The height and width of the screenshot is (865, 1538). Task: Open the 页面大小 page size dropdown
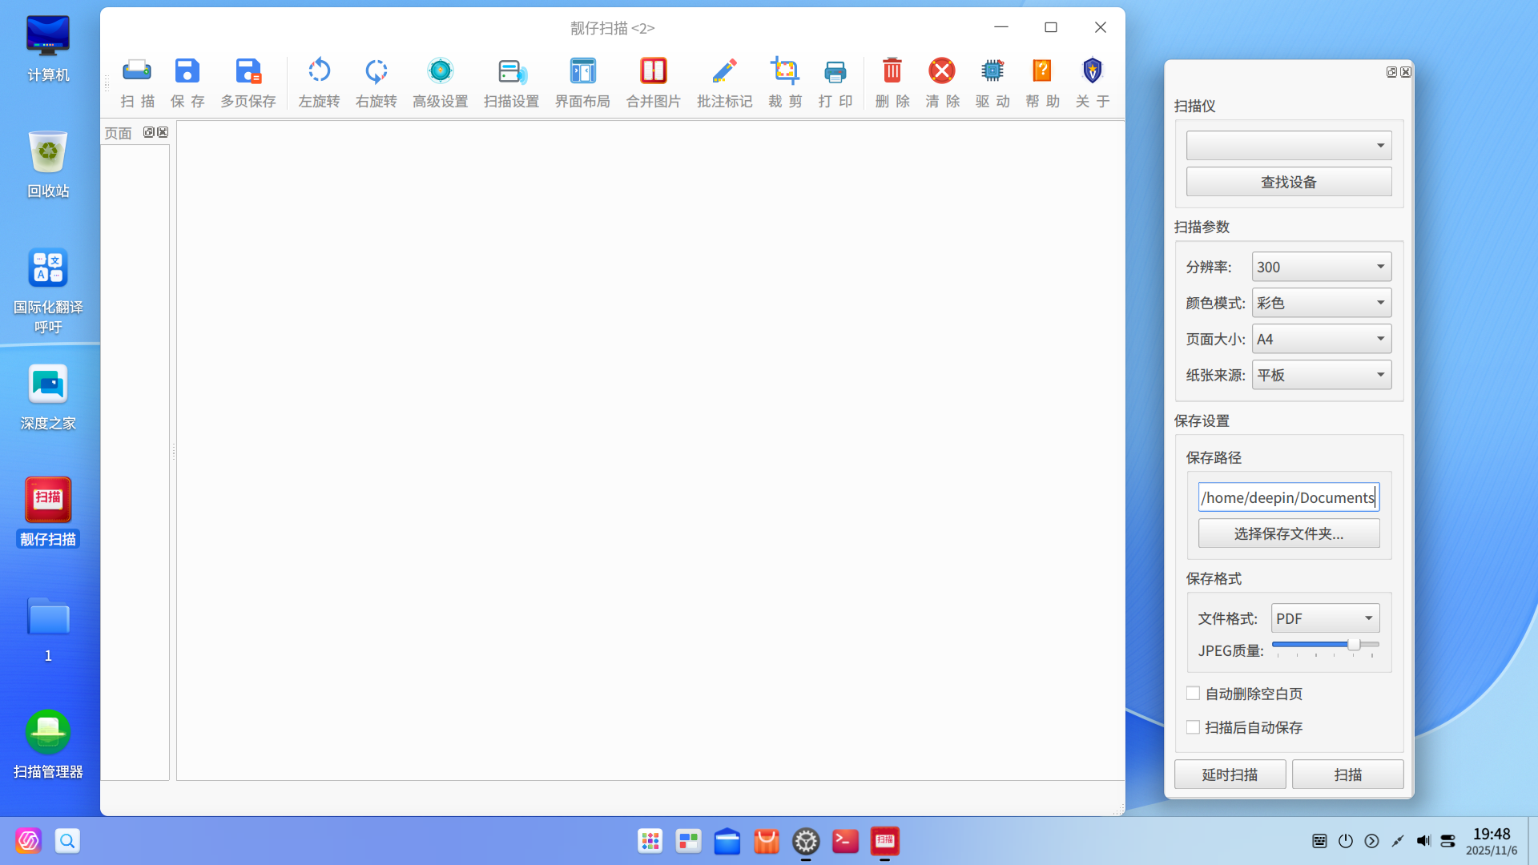click(x=1322, y=339)
